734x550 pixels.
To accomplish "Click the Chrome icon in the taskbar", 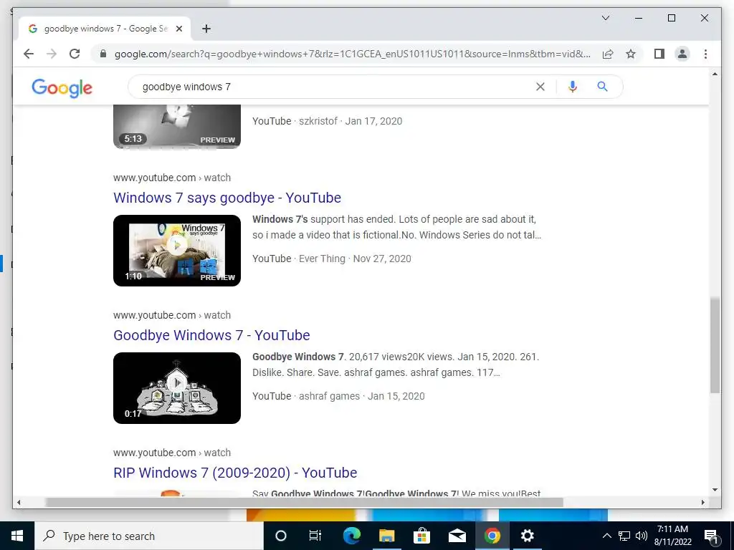I will tap(492, 536).
